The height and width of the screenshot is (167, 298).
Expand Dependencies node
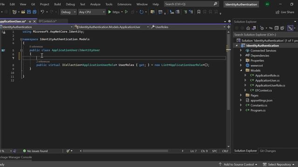point(241,56)
